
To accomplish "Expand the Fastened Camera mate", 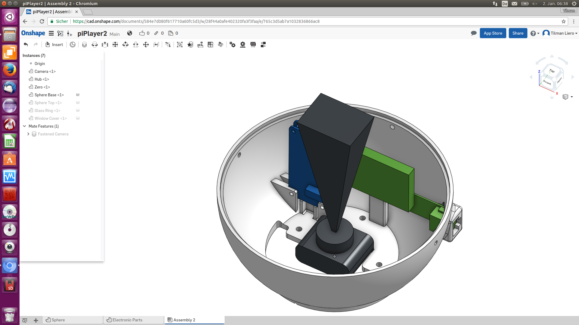I will click(28, 134).
